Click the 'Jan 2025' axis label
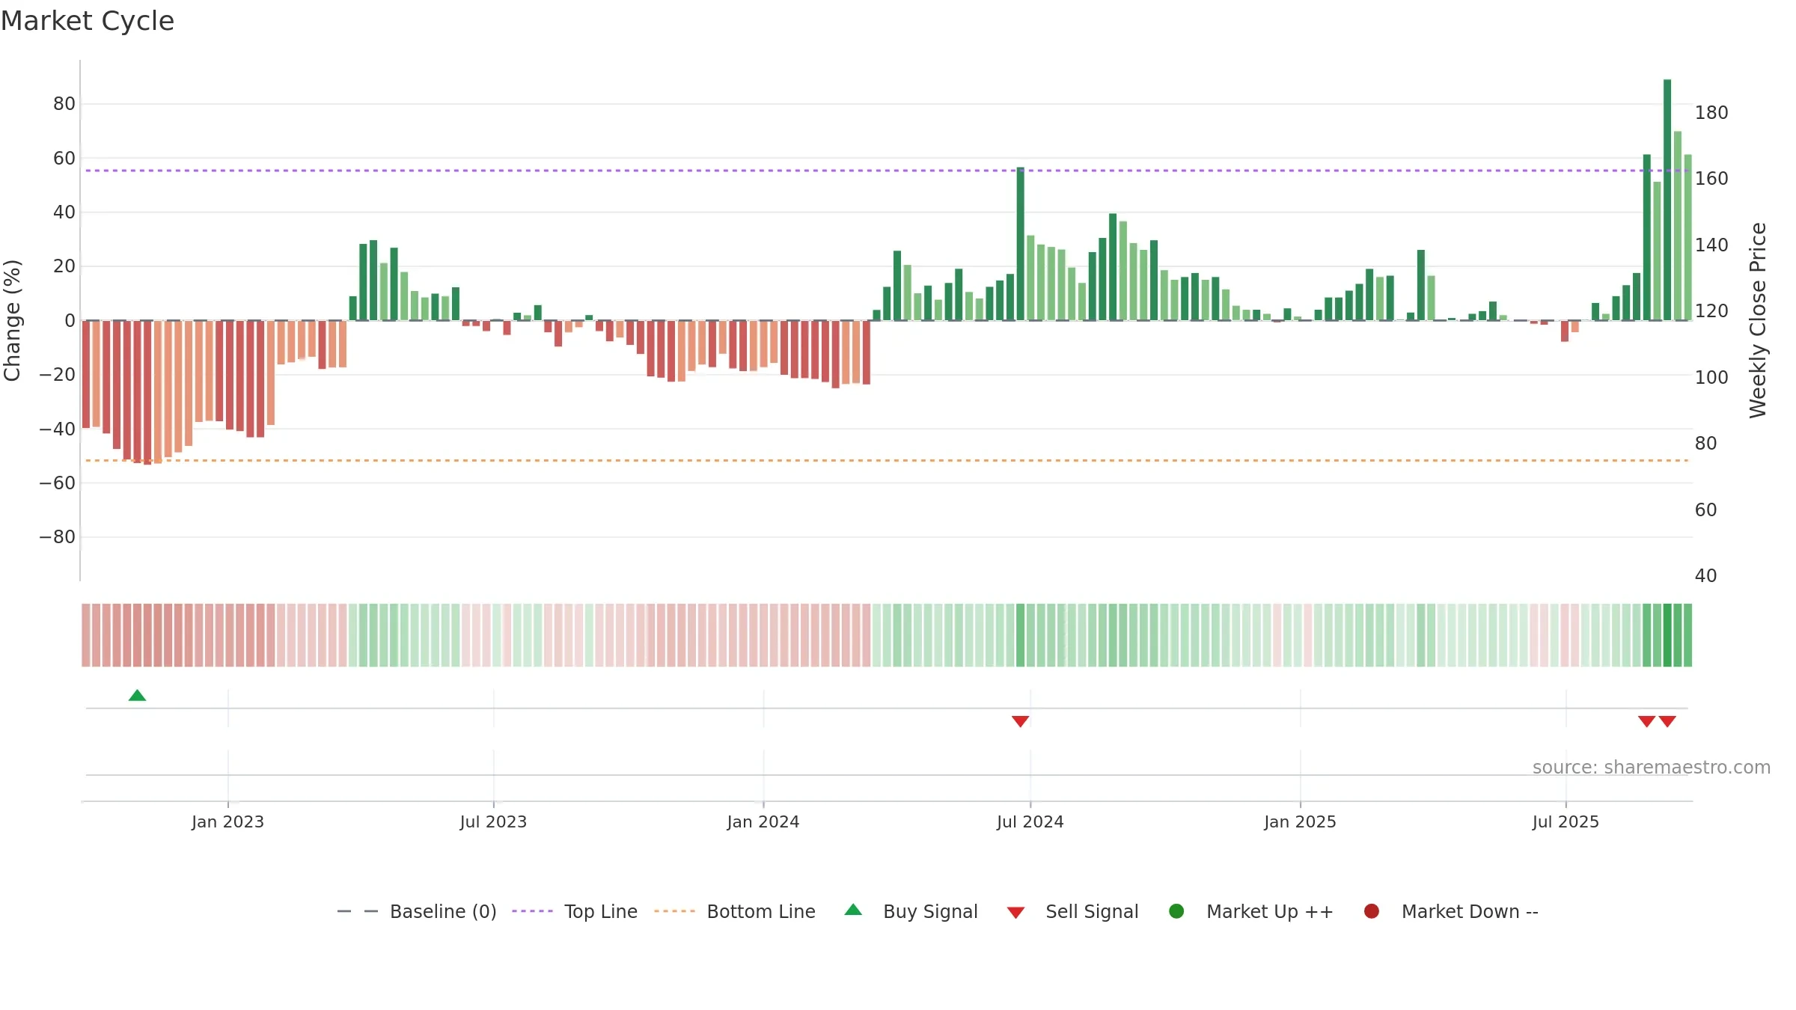This screenshot has height=1010, width=1796. [1300, 821]
